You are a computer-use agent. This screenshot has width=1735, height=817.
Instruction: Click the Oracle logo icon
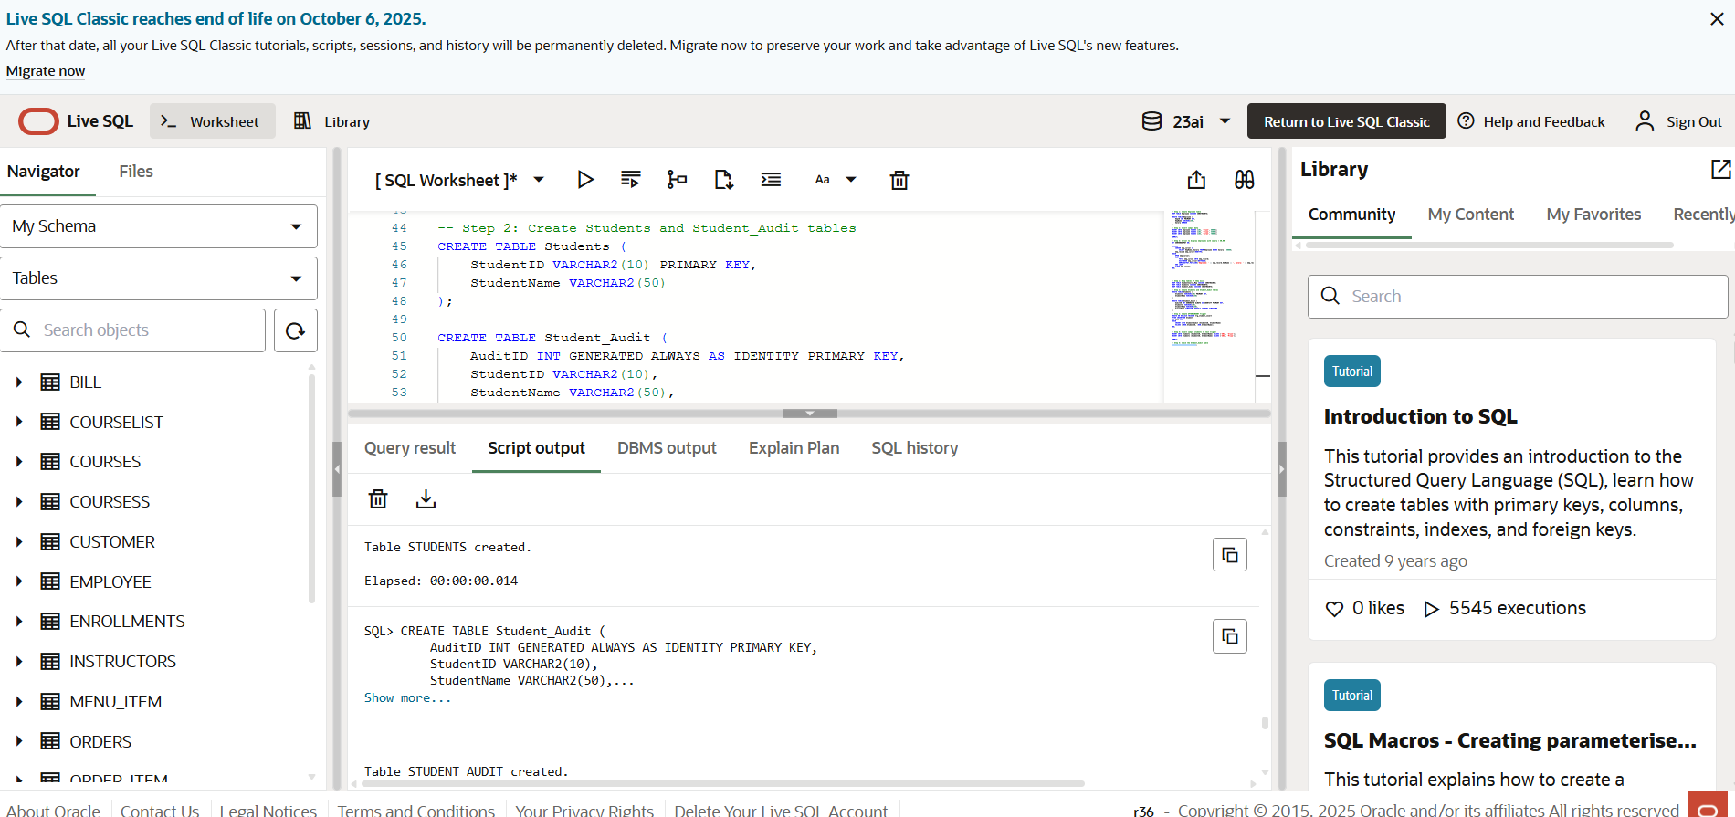tap(38, 121)
